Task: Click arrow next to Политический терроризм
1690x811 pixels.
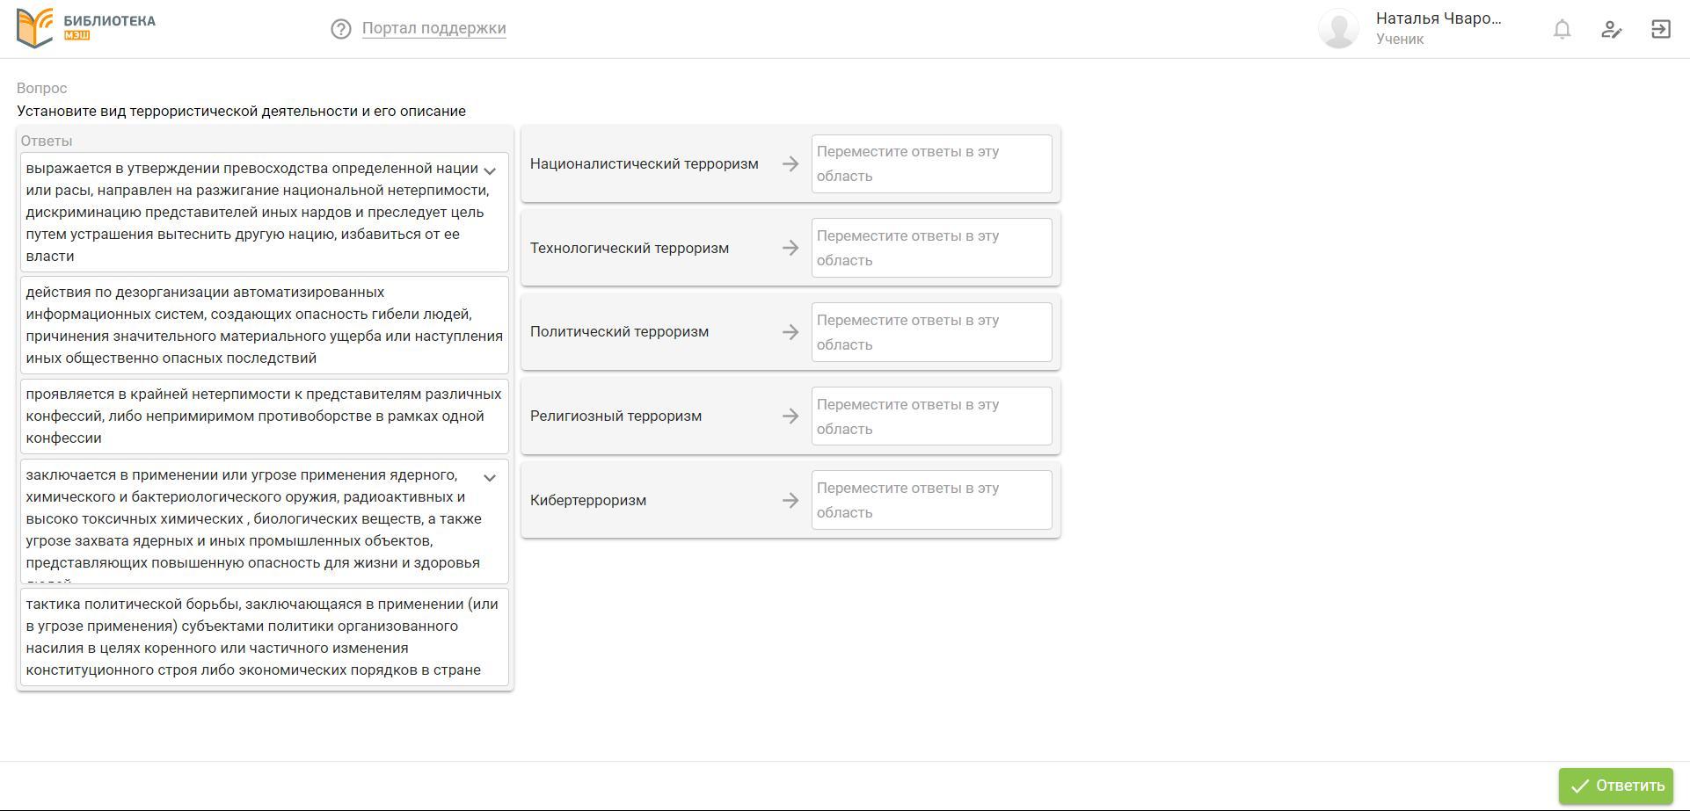Action: click(790, 332)
